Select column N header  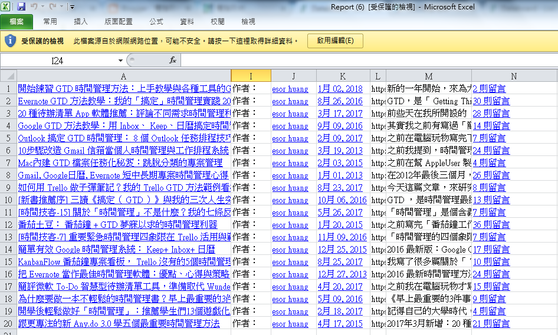click(x=514, y=76)
